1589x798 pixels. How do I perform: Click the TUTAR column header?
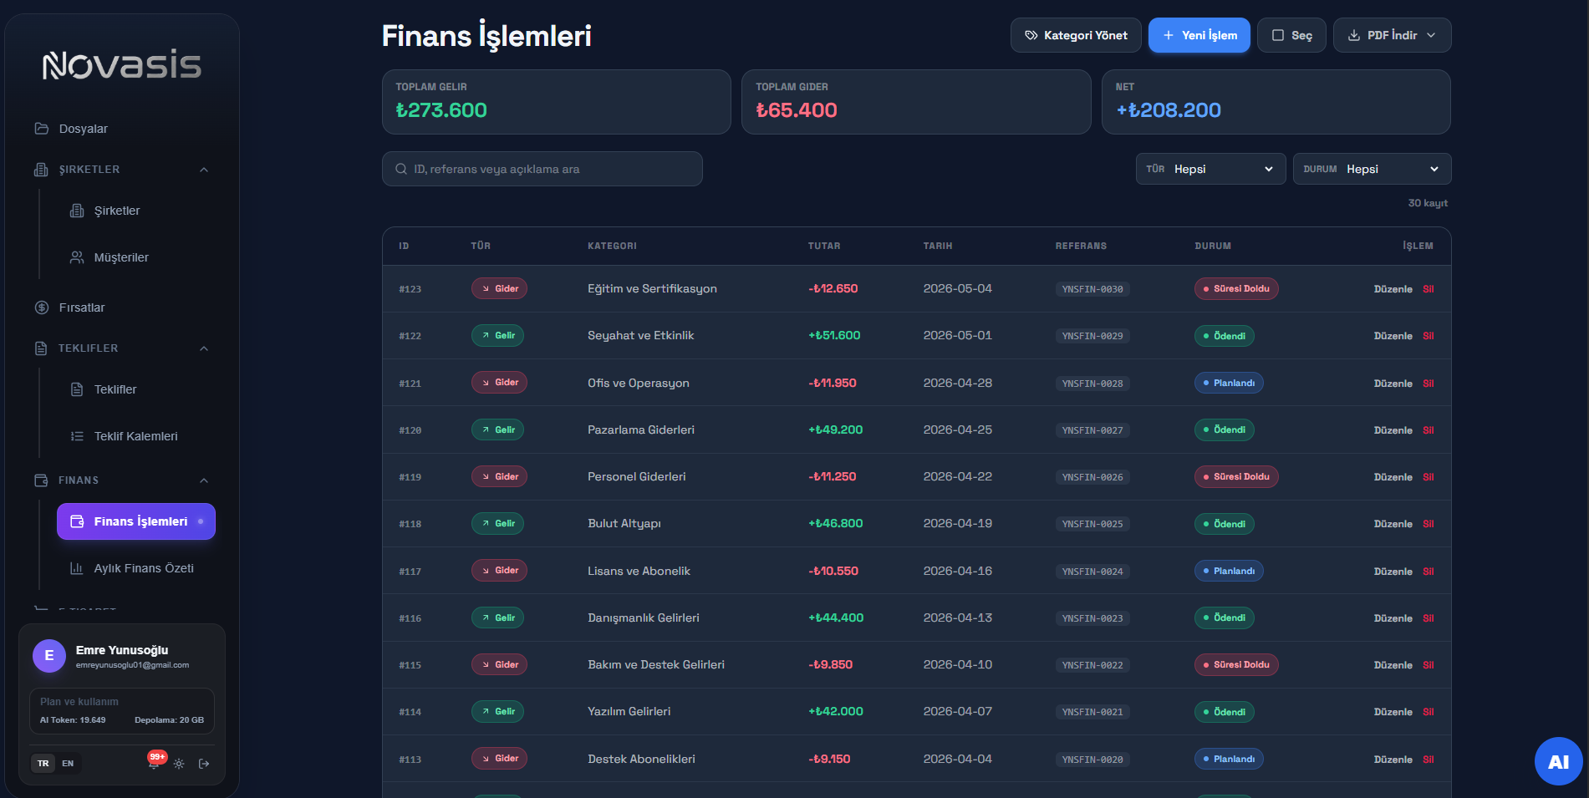coord(824,246)
